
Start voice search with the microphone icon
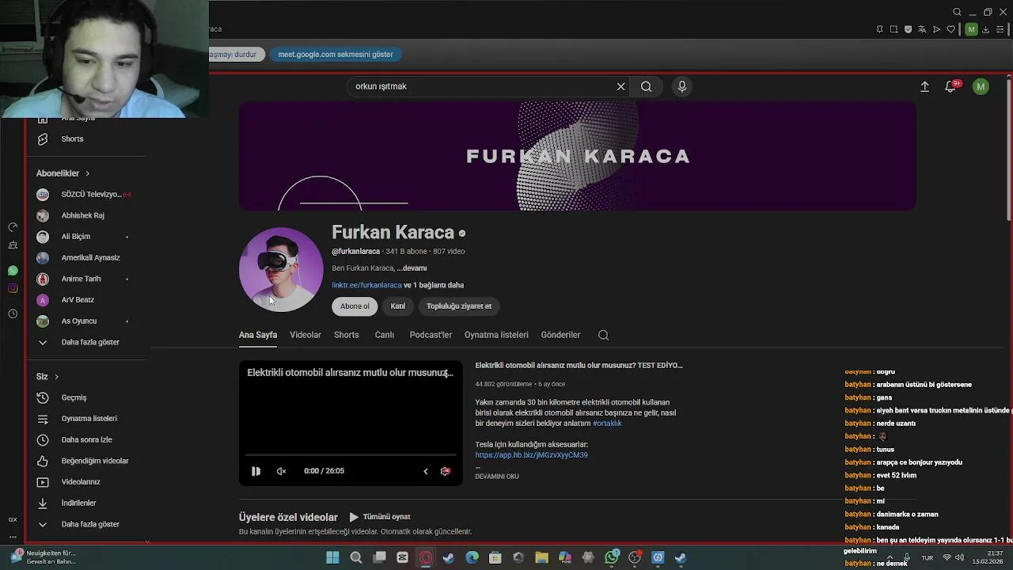682,86
